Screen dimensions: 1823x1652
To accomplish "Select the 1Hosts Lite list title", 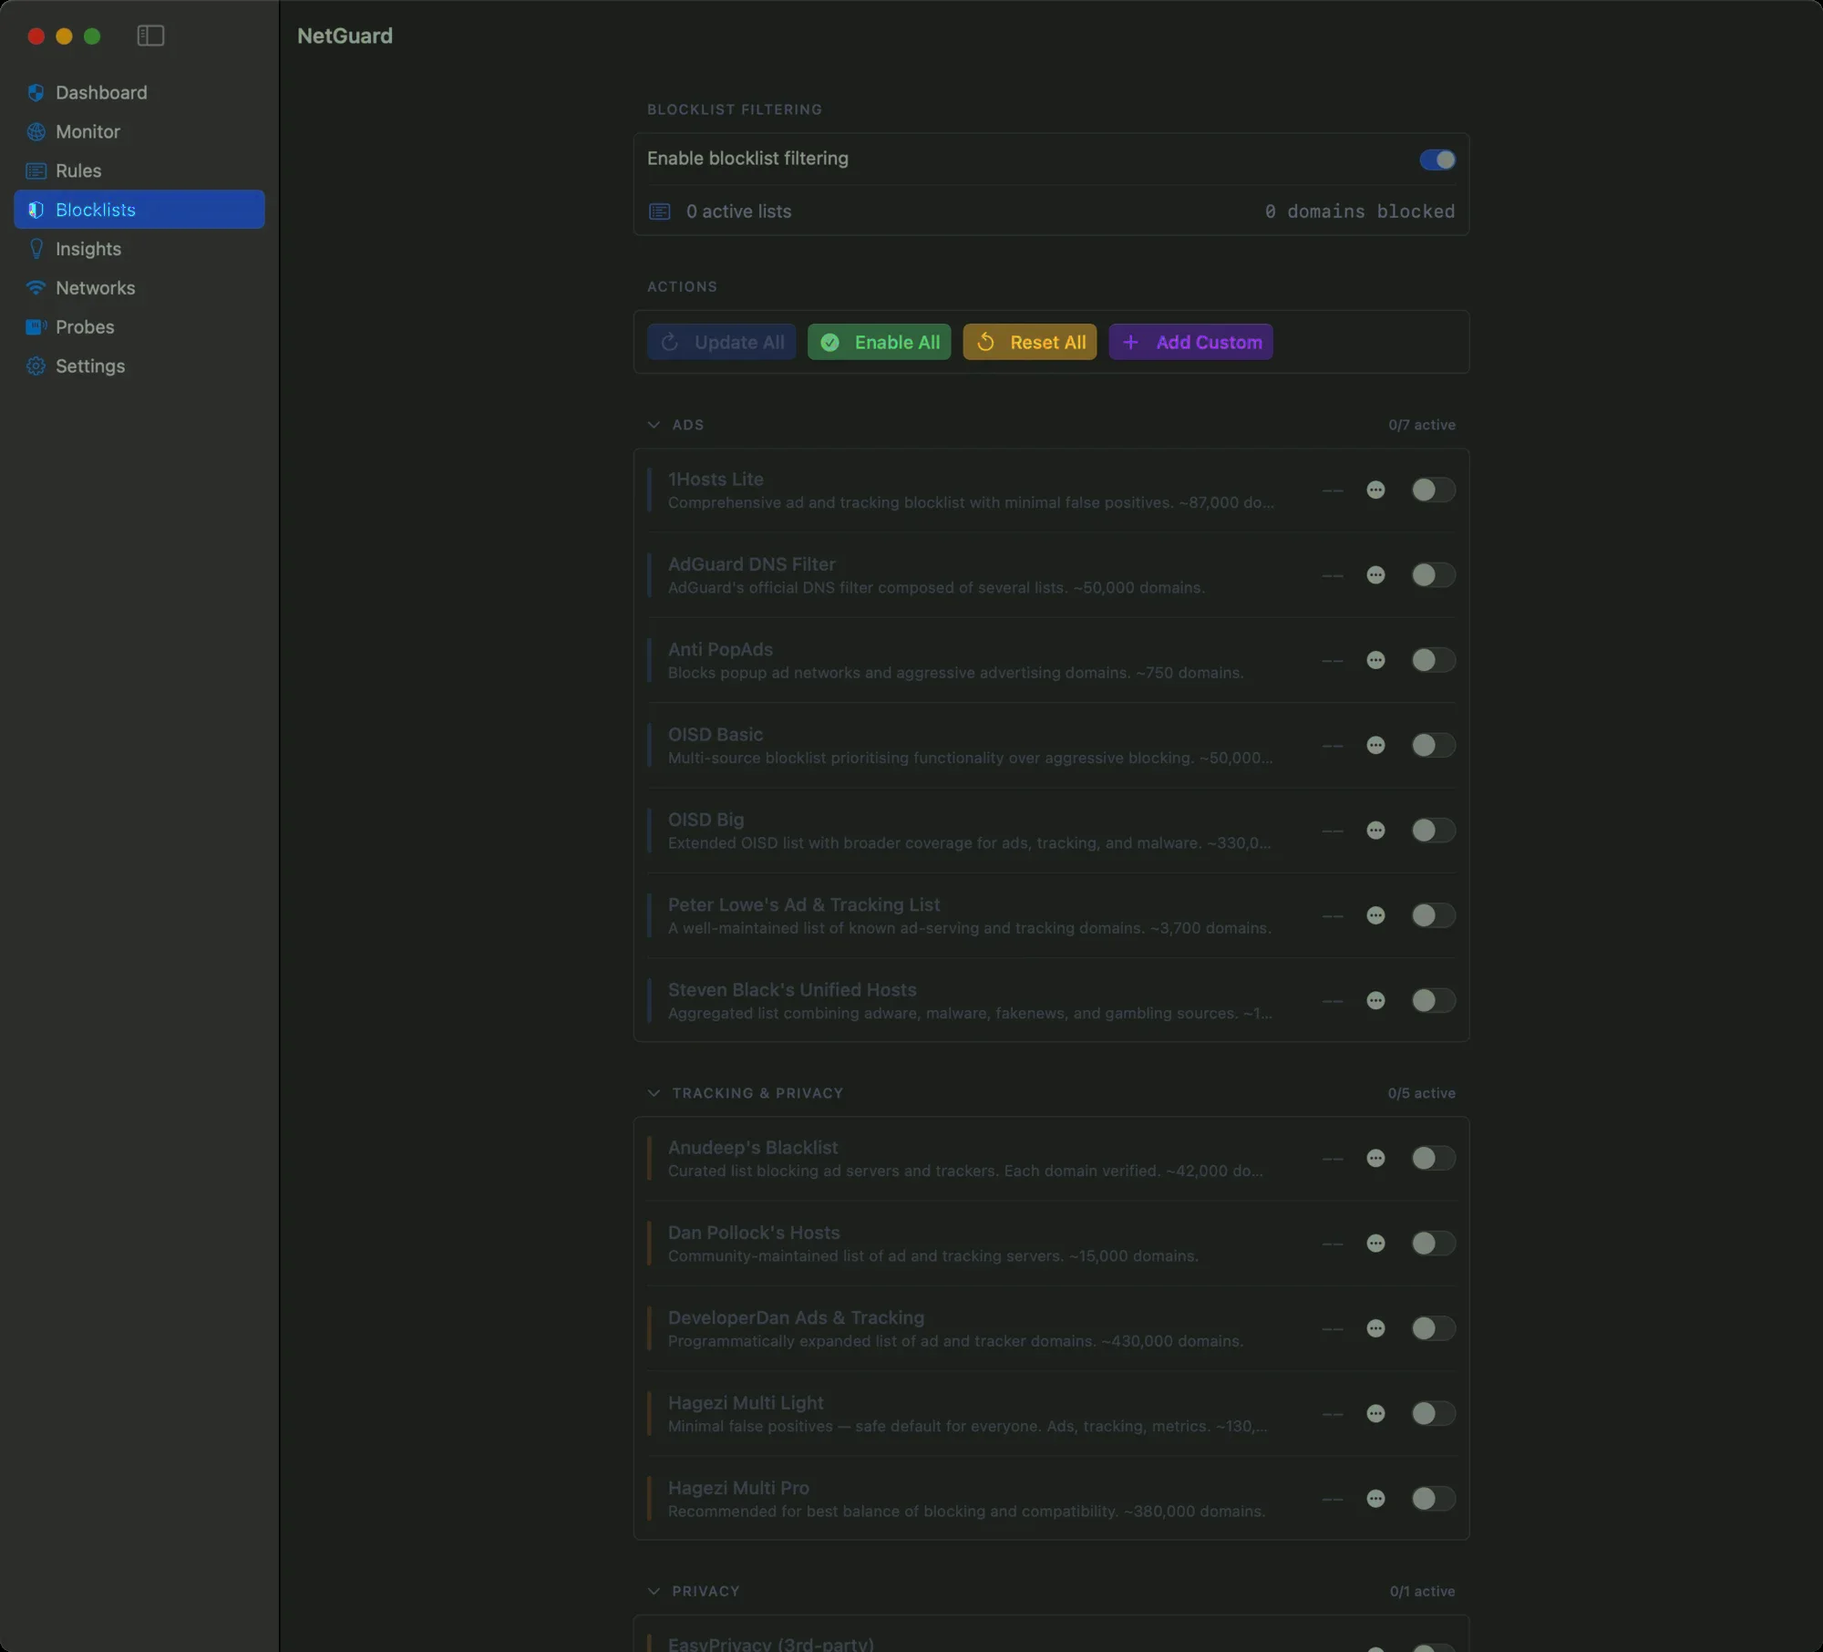I will (x=716, y=479).
